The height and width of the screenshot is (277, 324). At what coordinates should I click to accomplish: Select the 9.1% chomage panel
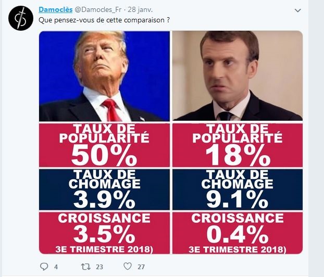coord(238,187)
